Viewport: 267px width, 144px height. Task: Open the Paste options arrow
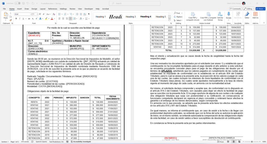coord(6,20)
